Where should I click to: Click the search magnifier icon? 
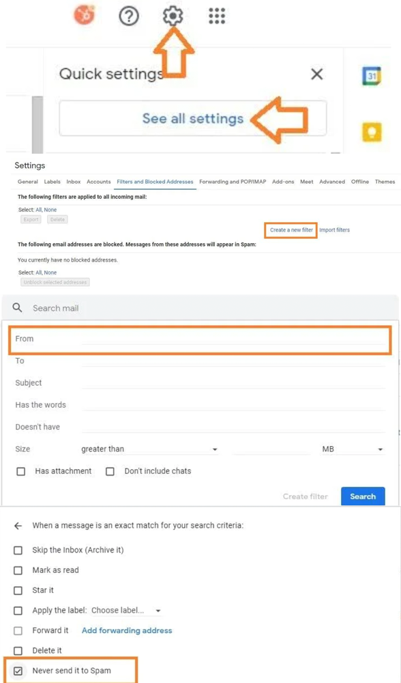pyautogui.click(x=18, y=308)
